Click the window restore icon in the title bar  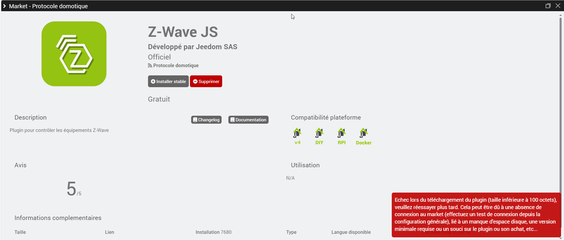(x=548, y=6)
